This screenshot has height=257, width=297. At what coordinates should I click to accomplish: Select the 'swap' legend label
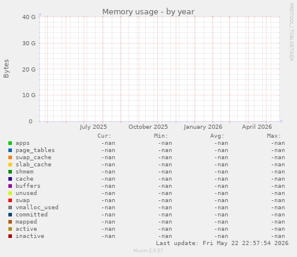click(x=23, y=200)
